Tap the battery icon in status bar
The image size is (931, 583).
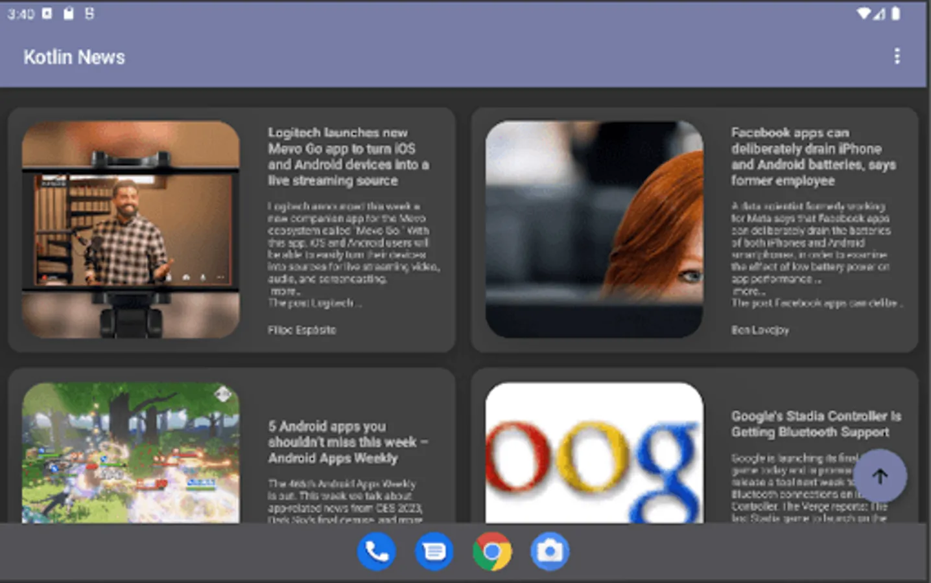coord(896,14)
